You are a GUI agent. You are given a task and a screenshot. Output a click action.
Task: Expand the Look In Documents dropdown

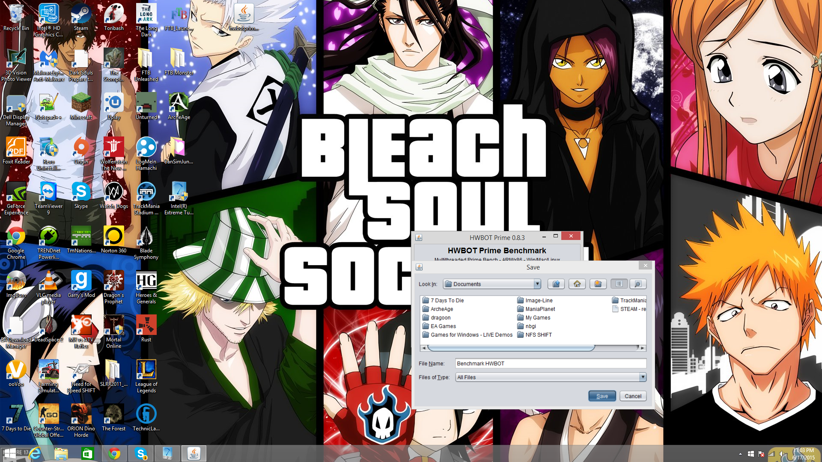point(537,284)
